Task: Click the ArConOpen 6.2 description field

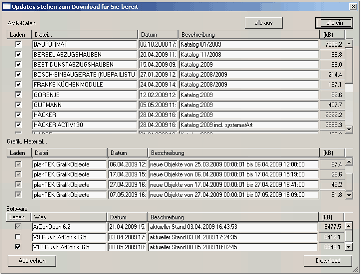Action: (x=233, y=227)
